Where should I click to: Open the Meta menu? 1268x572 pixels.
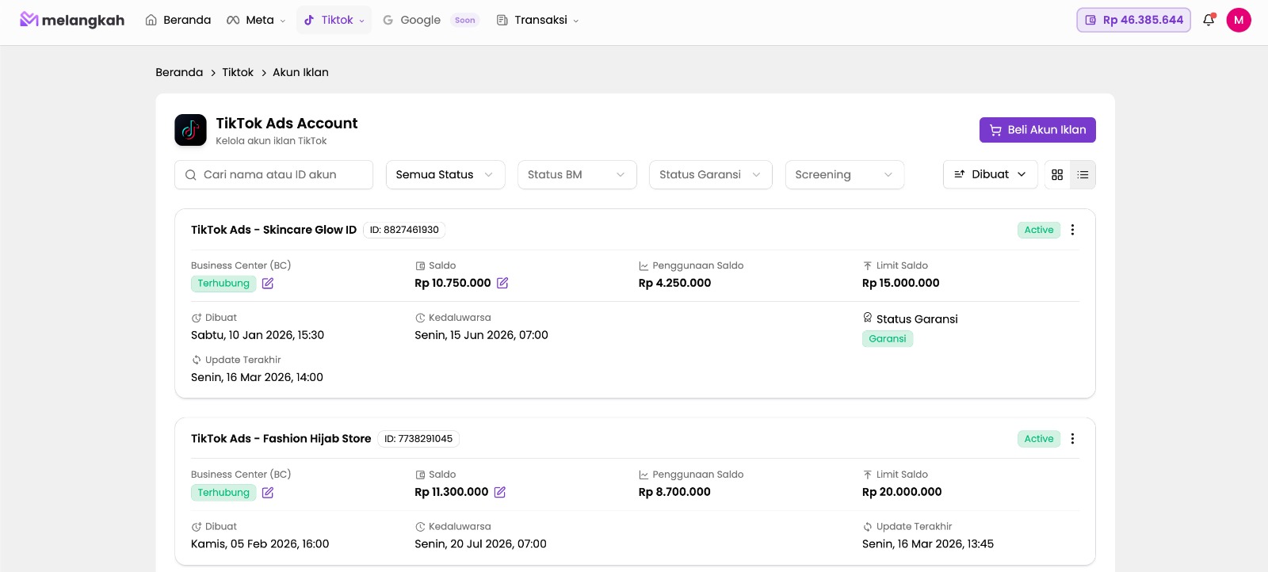click(x=256, y=20)
